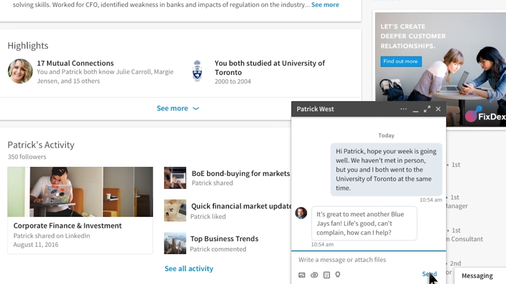Viewport: 506px width, 284px height.
Task: Open the BoE bond-buying for markets article
Action: pos(240,173)
